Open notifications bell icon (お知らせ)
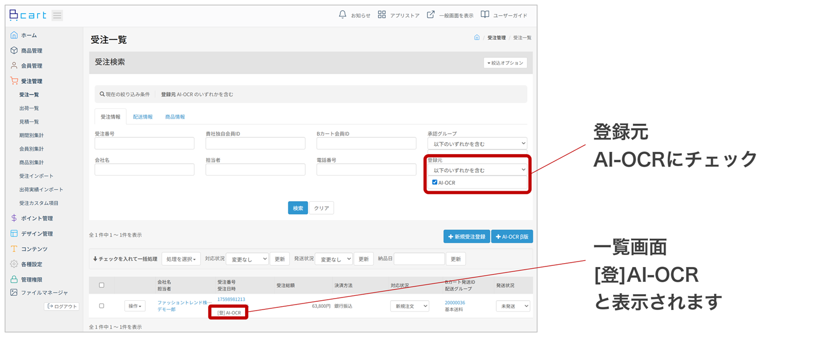Viewport: 819px width, 340px height. point(342,15)
